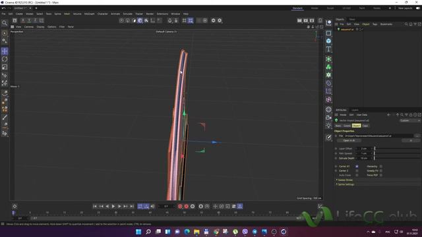Add a Light object from the palette
The image size is (422, 237).
pyautogui.click(x=328, y=126)
